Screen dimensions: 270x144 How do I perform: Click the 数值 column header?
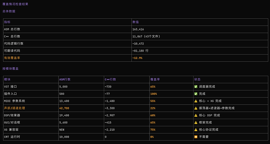pyautogui.click(x=135, y=22)
